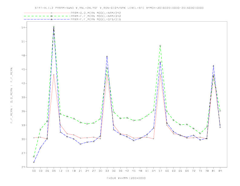240x186 pixels.
Task: Click y-axis tick label 45
Action: (x=23, y=69)
